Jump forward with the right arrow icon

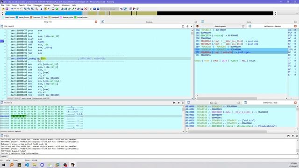[x=18, y=9]
